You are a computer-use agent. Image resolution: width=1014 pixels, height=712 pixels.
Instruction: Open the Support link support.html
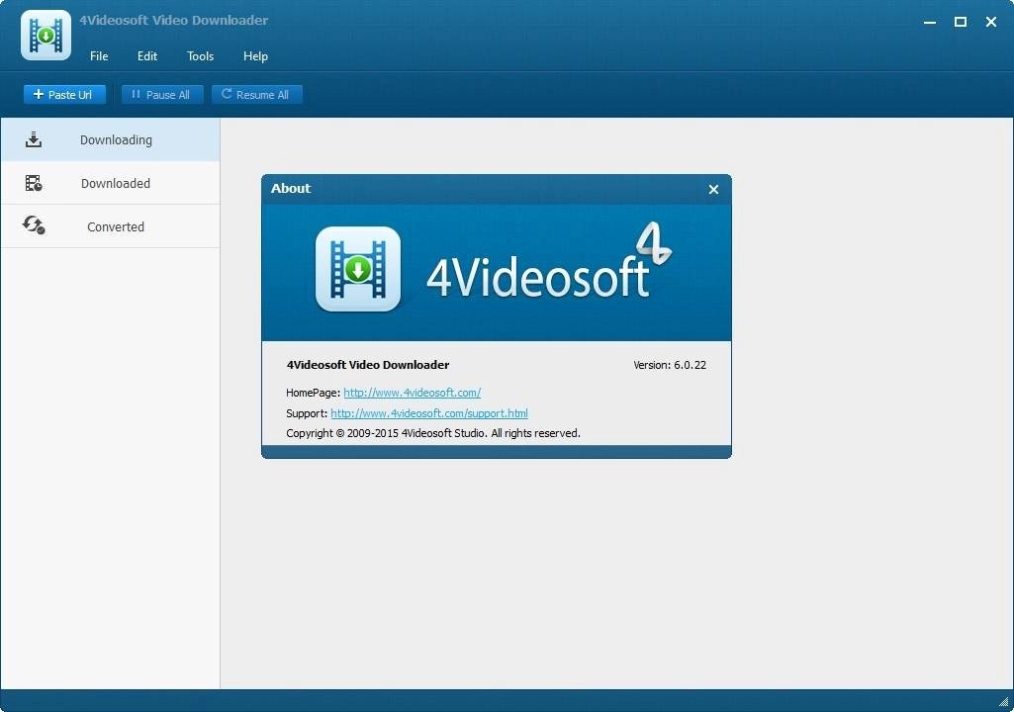[x=429, y=413]
